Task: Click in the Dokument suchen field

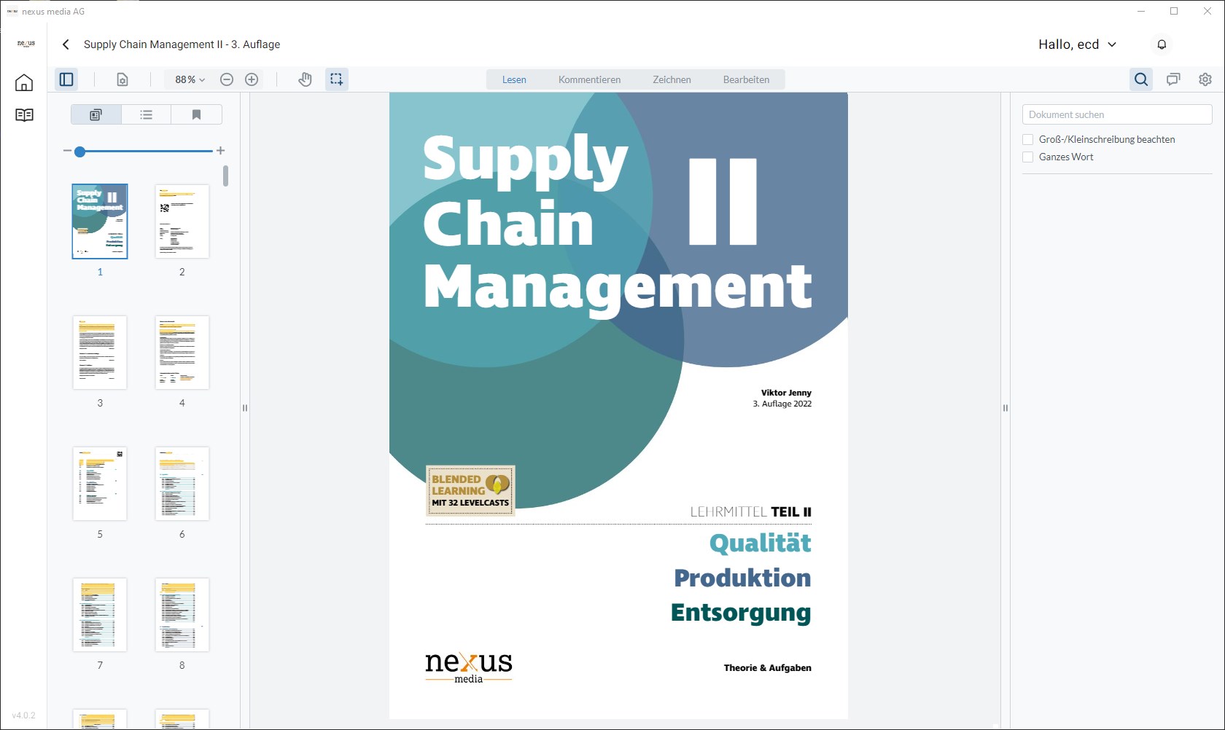Action: coord(1117,114)
